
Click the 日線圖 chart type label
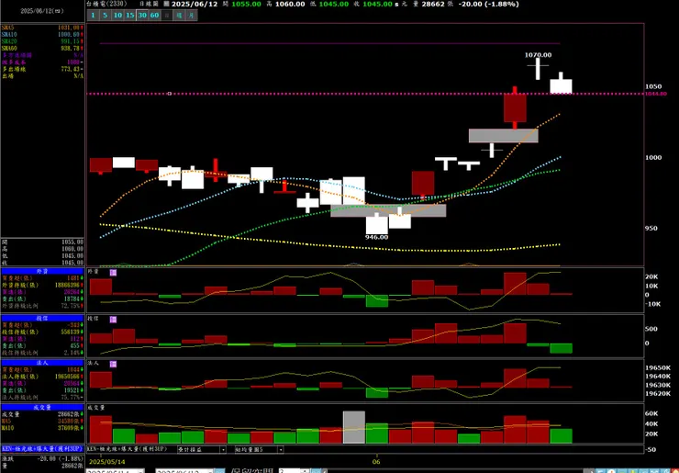point(150,4)
